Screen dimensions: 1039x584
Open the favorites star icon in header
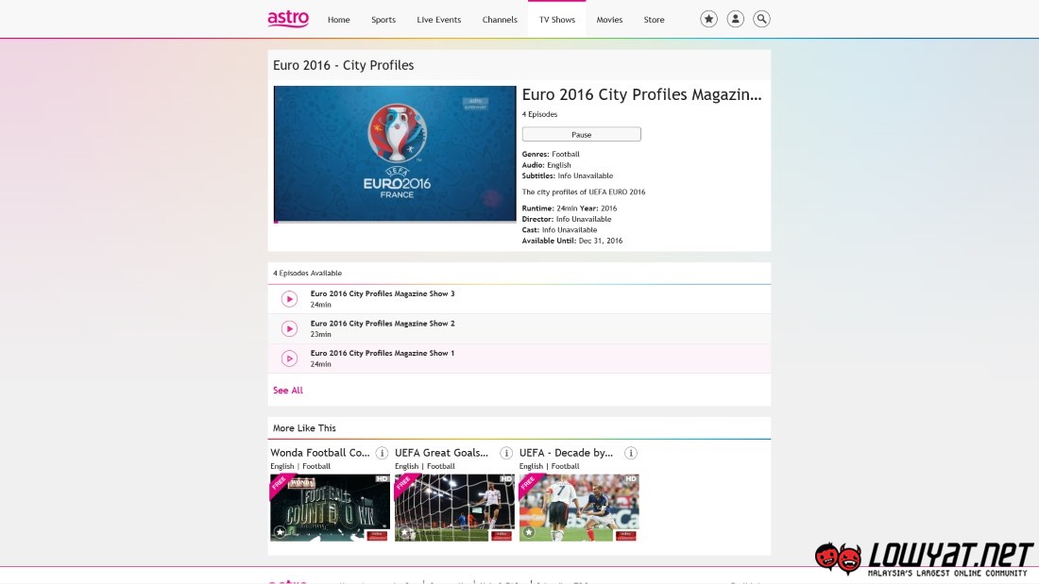click(708, 19)
